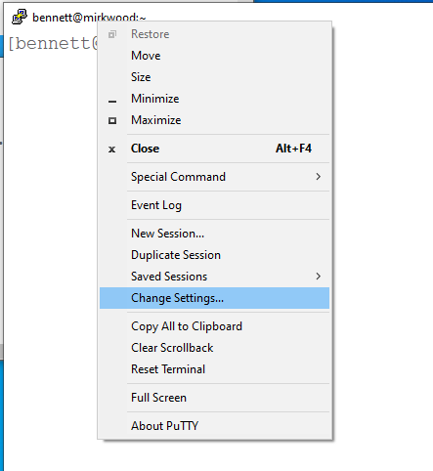This screenshot has height=471, width=433.
Task: Choose Duplicate Session
Action: (214, 255)
